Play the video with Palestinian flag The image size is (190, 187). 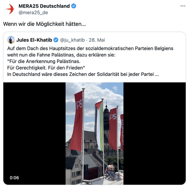click(94, 134)
